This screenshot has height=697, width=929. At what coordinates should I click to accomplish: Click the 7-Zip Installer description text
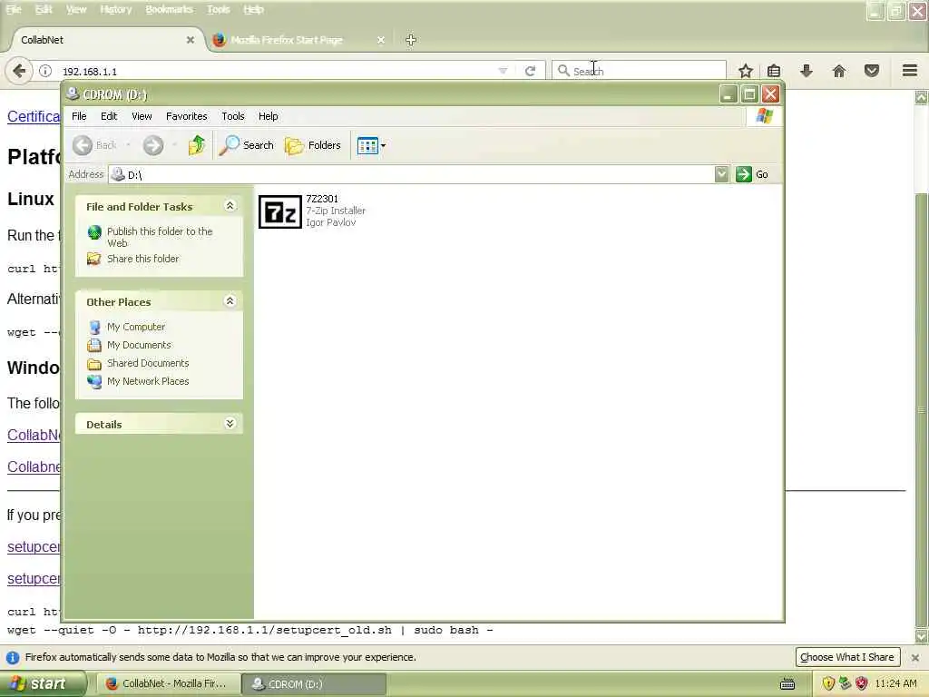[x=336, y=211]
